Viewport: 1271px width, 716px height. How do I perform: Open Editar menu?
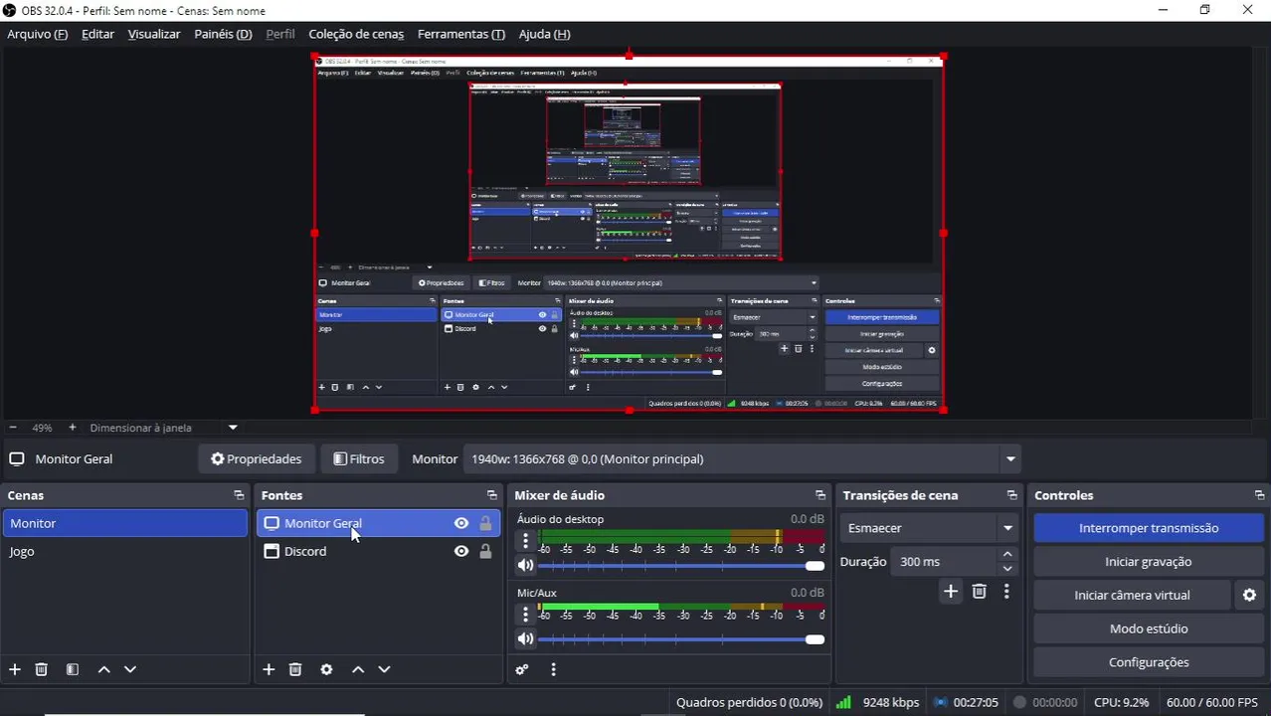97,34
